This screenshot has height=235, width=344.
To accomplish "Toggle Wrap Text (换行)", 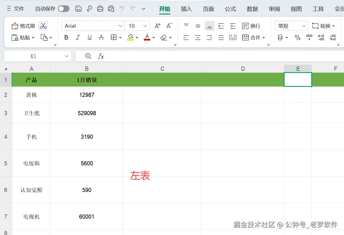I will click(252, 26).
